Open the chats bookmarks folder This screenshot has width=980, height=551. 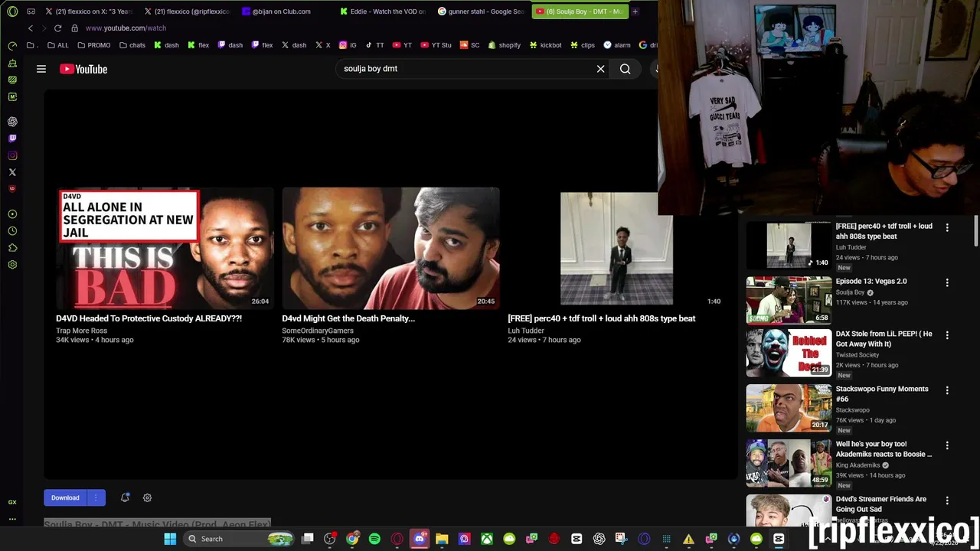point(132,45)
